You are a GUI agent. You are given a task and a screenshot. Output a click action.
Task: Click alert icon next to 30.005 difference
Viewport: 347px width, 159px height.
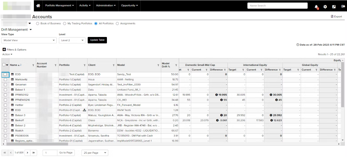pos(271,95)
